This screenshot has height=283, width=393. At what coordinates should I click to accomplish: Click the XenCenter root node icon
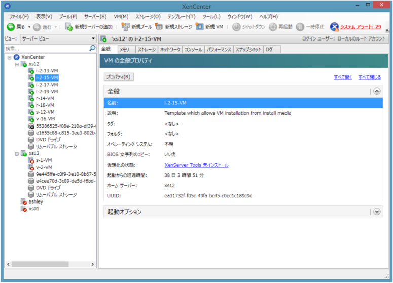[17, 57]
